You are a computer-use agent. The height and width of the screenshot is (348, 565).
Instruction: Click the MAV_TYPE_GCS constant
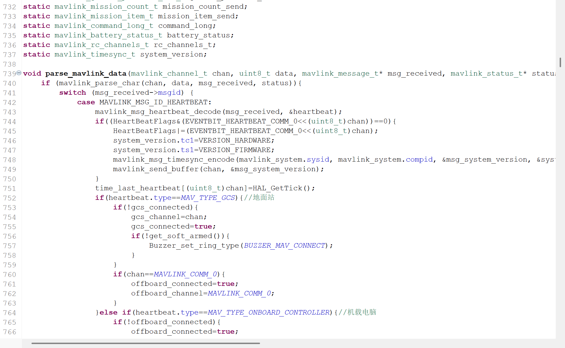coord(208,198)
